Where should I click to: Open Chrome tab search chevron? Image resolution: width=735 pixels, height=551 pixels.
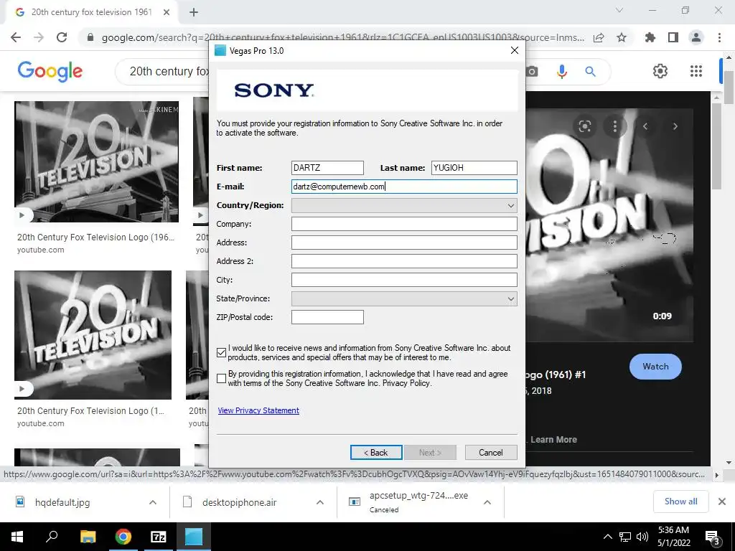click(x=619, y=10)
